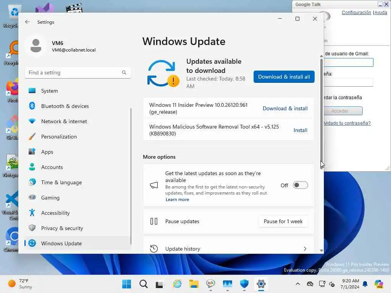Viewport: 391px width, 293px height.
Task: Open Privacy & security settings
Action: click(x=78, y=228)
